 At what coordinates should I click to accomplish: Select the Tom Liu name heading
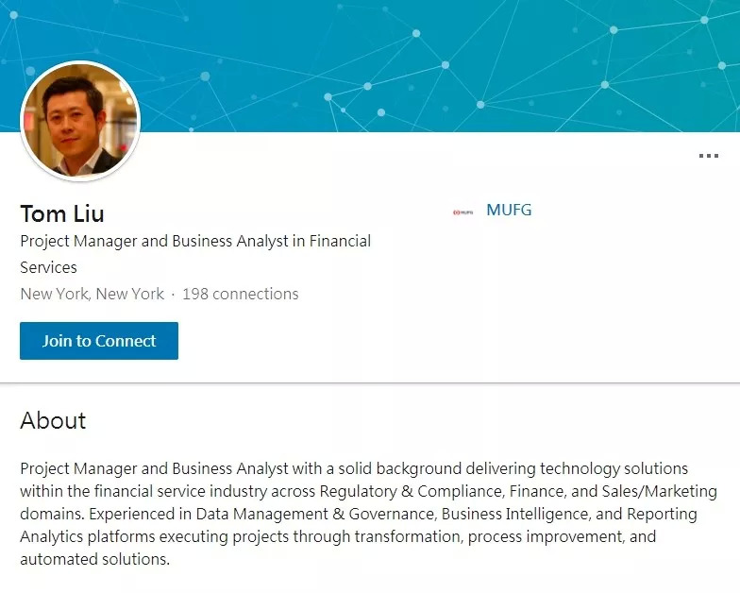[62, 213]
